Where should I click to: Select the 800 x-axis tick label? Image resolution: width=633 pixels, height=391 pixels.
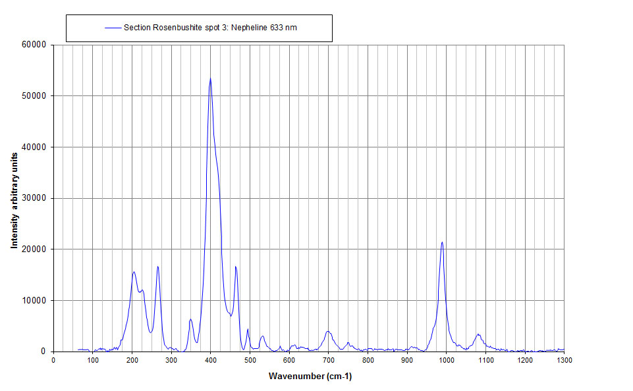[x=368, y=360]
